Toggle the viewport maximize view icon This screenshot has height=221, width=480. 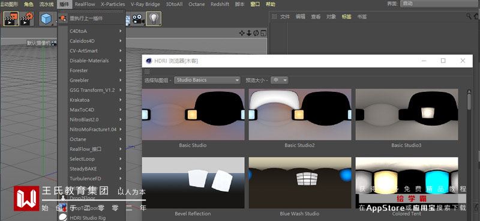click(x=263, y=33)
